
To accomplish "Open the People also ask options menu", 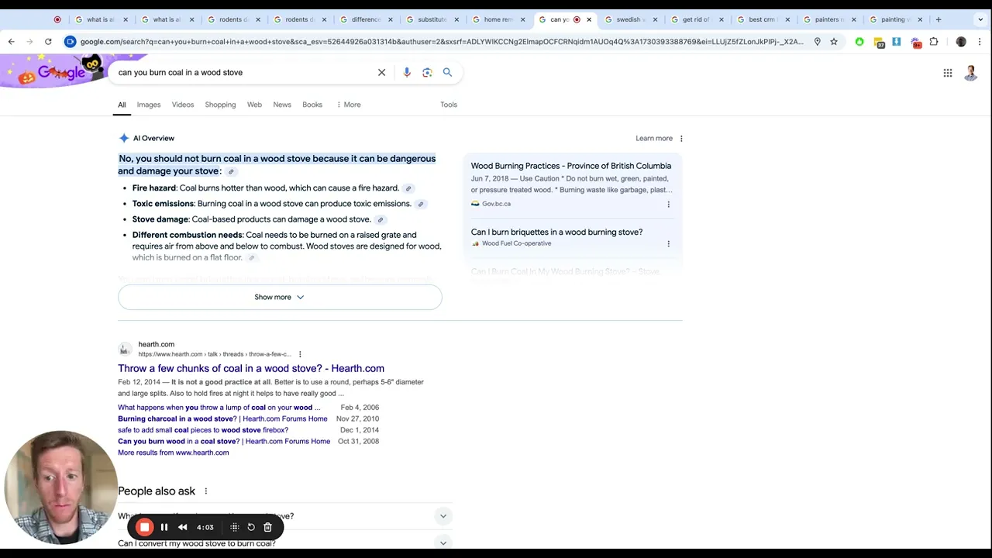I will (205, 491).
